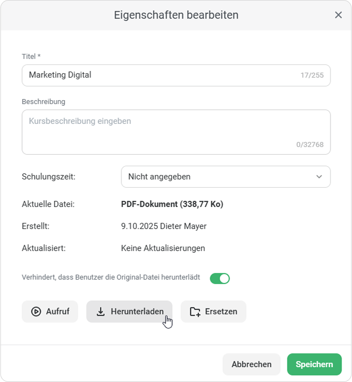This screenshot has height=382, width=352.
Task: Click the 'Verhindert, dass Benutzer' toggle label
Action: click(111, 277)
